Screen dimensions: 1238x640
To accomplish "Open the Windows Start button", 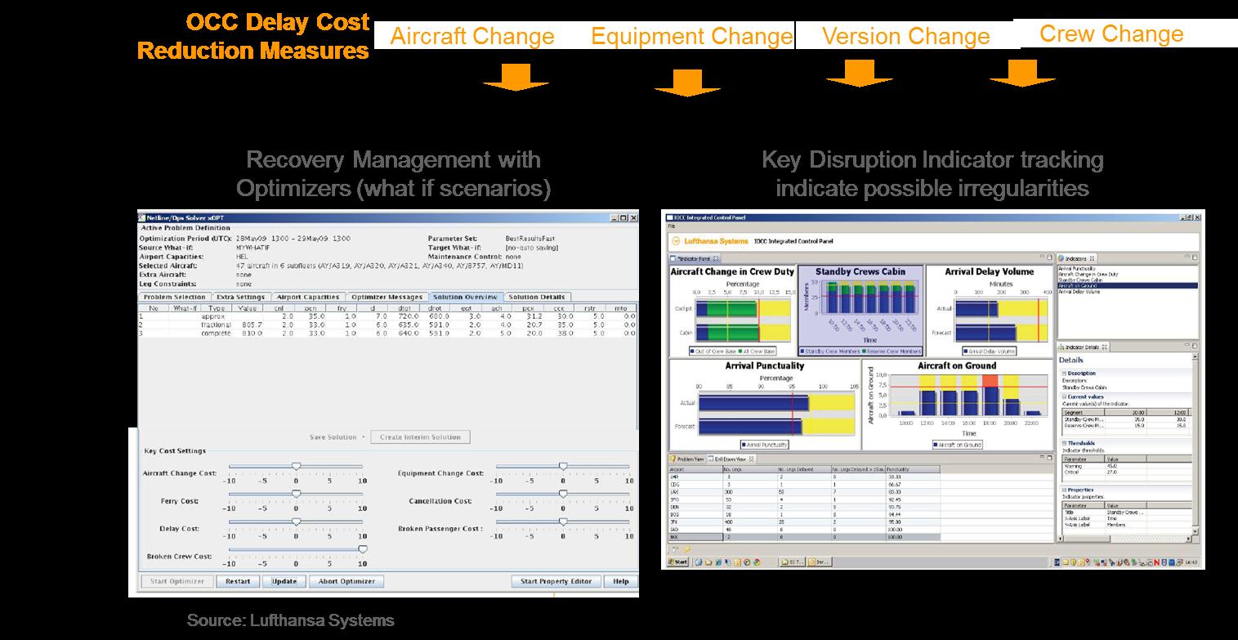I will pyautogui.click(x=677, y=562).
